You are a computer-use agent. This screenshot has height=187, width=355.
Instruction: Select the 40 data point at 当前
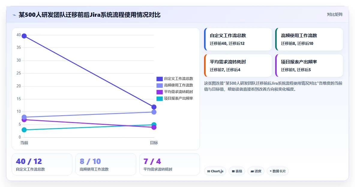pyautogui.click(x=24, y=36)
